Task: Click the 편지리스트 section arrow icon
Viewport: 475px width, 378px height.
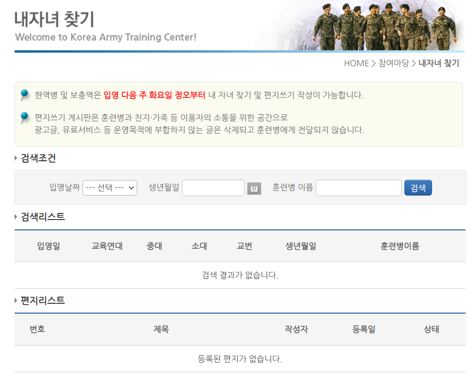Action: pyautogui.click(x=16, y=300)
